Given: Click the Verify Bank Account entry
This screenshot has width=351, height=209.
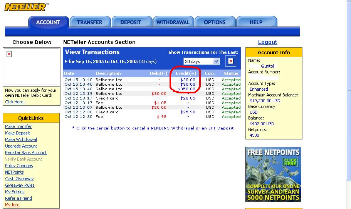Looking at the screenshot, I should (24, 159).
